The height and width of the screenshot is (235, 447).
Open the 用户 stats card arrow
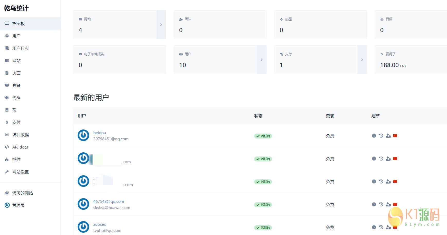(x=262, y=60)
